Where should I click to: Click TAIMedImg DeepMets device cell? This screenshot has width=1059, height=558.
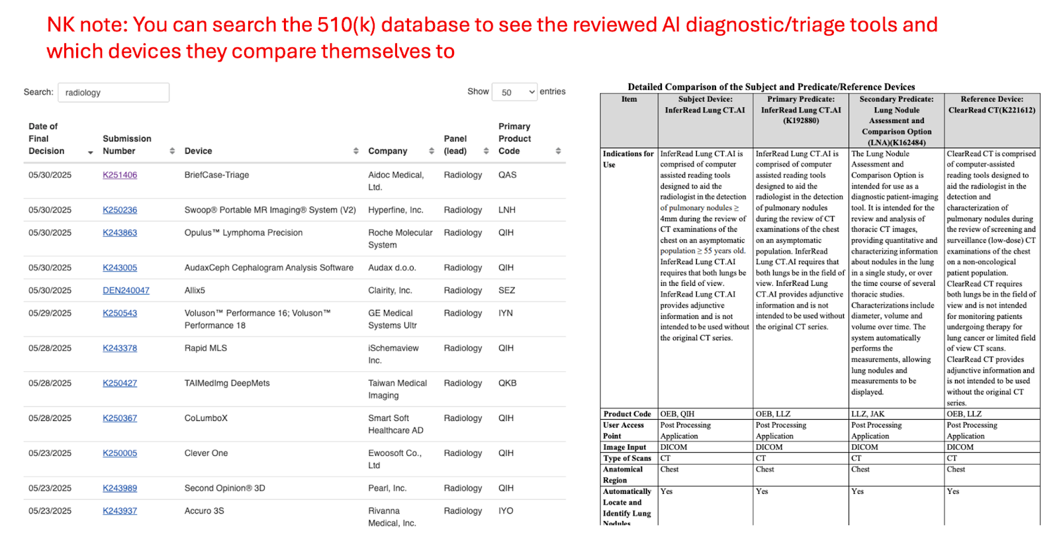(x=227, y=383)
